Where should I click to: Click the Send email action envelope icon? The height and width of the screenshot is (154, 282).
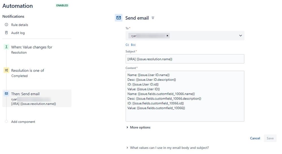pyautogui.click(x=6, y=94)
